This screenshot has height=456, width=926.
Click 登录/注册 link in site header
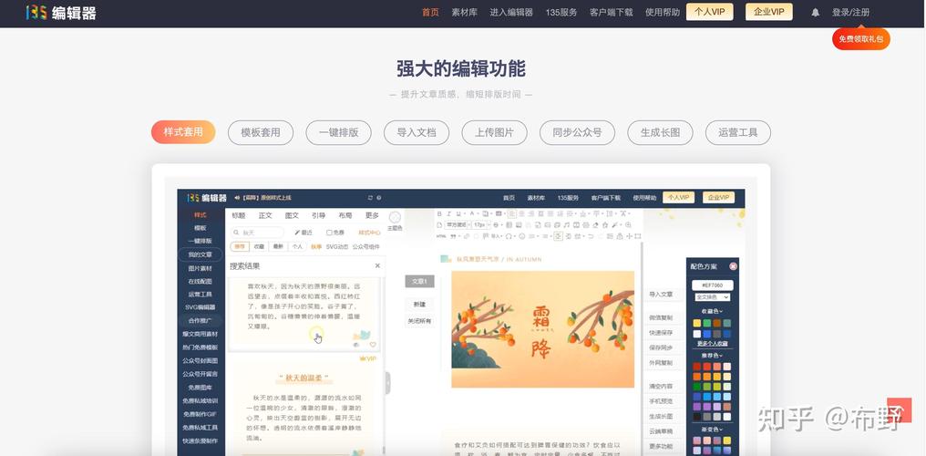pos(850,13)
